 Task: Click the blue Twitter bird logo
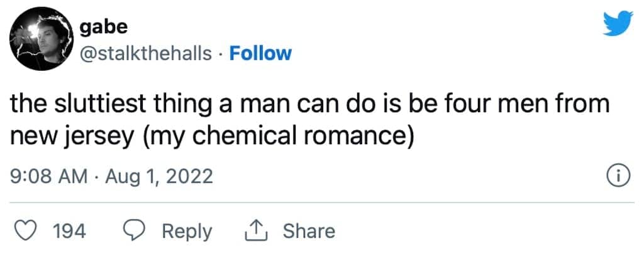tap(618, 24)
